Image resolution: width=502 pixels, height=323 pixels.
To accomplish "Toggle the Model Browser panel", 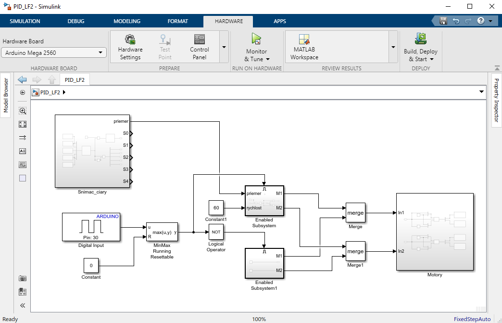I will coord(6,95).
